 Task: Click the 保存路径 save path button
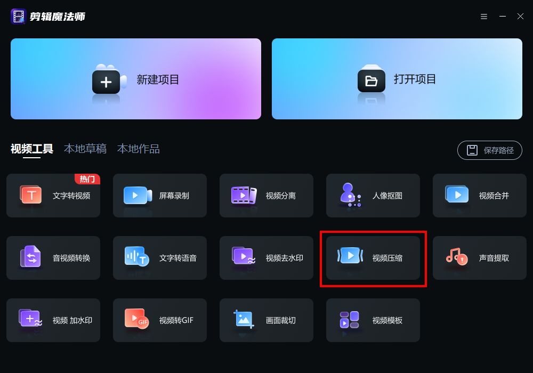(490, 150)
